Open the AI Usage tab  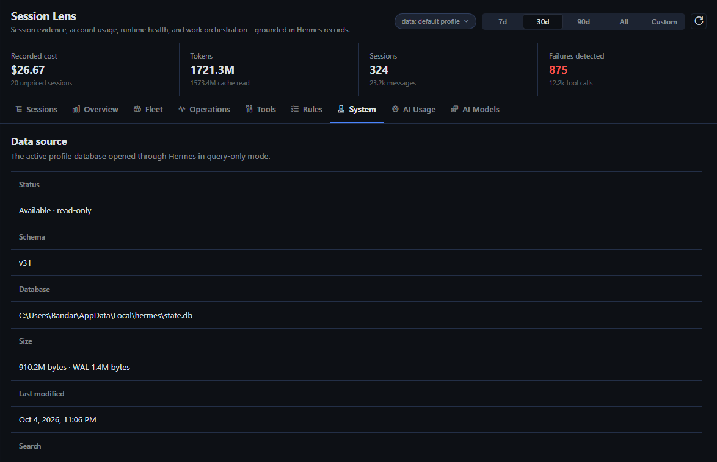(414, 109)
